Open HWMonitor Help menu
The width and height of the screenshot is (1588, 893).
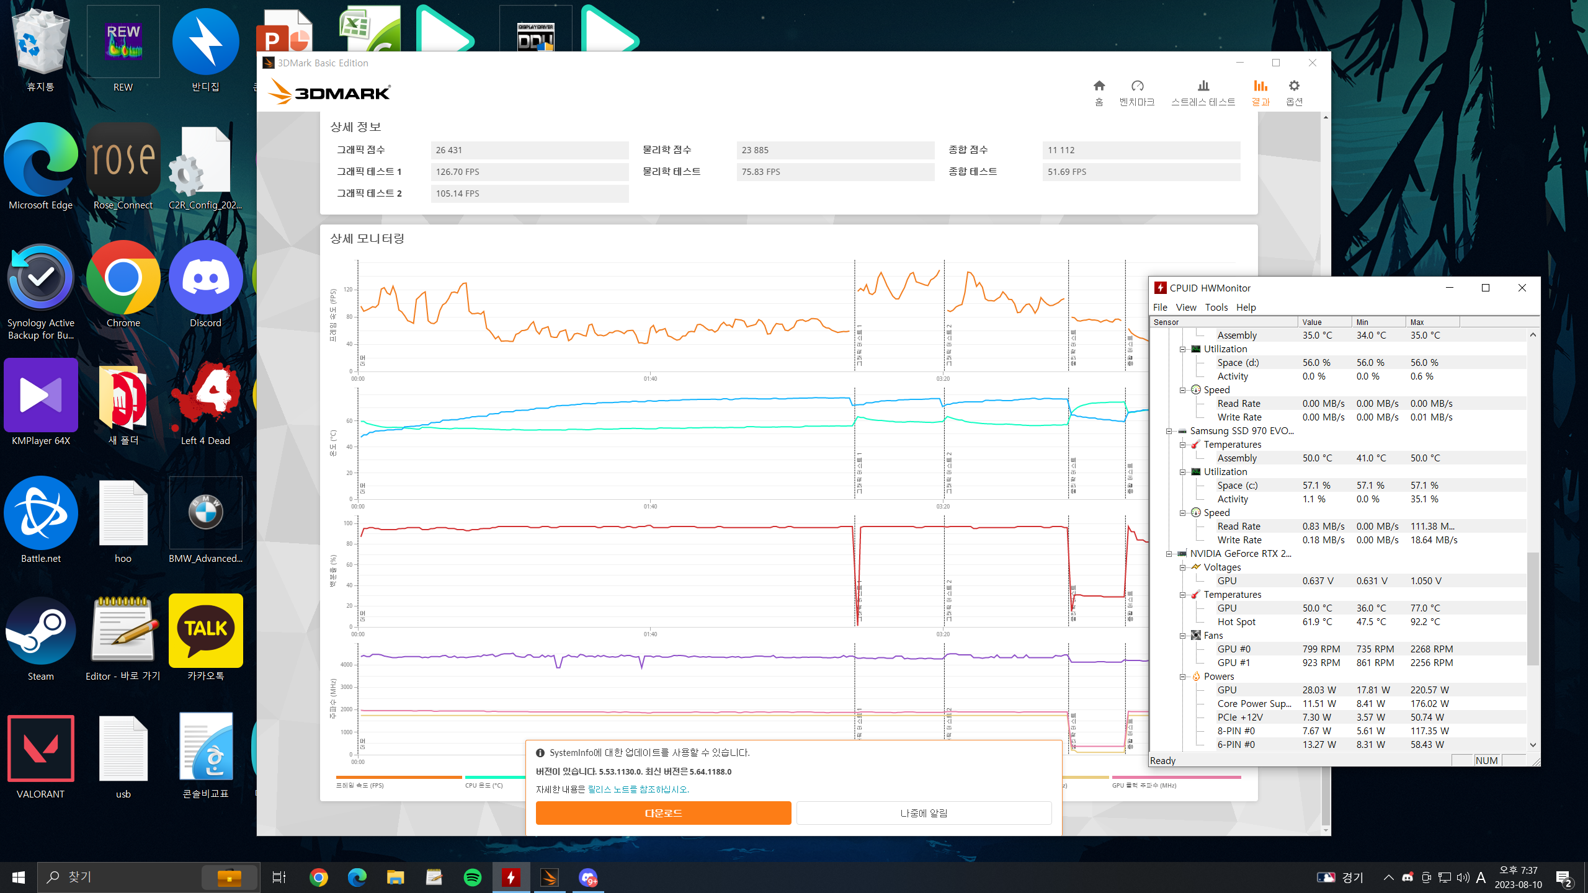(1246, 307)
